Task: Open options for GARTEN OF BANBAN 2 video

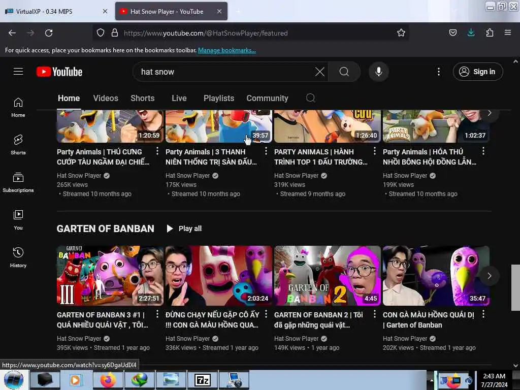Action: click(375, 314)
